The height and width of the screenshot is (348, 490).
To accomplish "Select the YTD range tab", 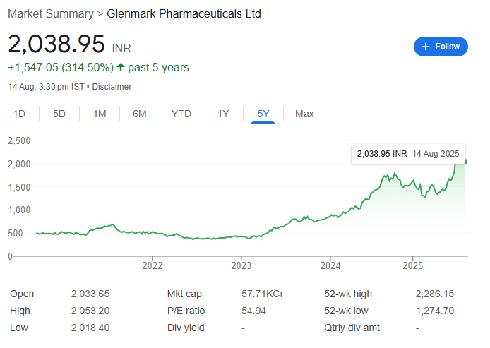I will 181,114.
